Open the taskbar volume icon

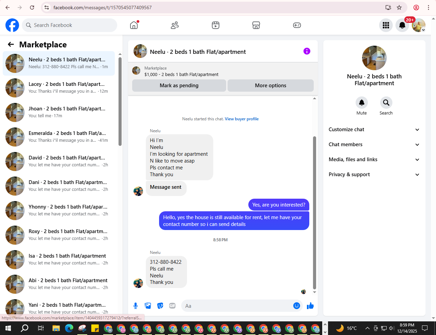(x=392, y=328)
